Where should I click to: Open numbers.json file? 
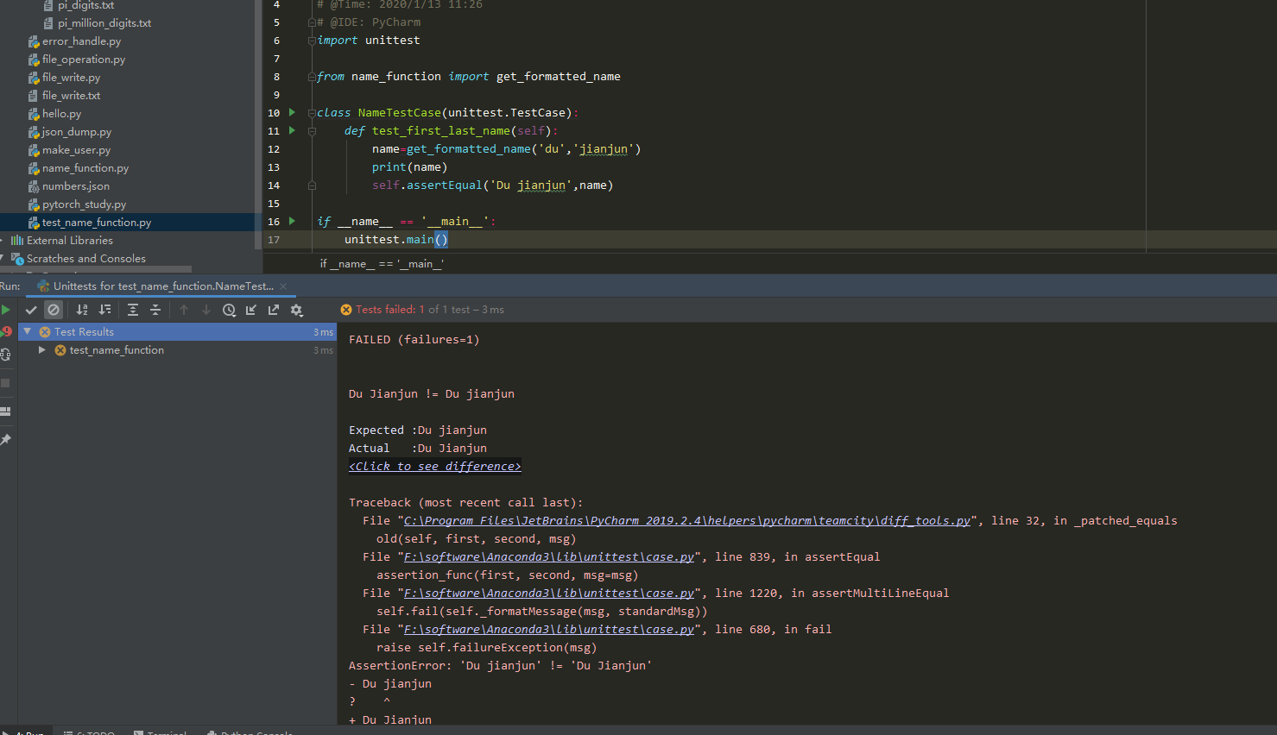point(76,186)
